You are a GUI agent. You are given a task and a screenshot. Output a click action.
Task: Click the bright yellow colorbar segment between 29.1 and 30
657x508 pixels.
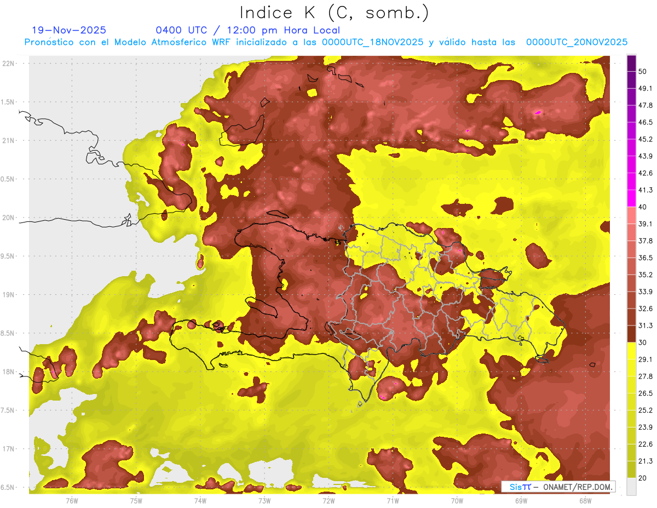point(632,351)
